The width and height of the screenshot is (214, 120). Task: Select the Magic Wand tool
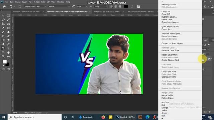coord(8,20)
